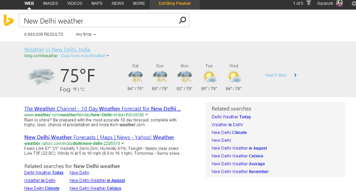Click the 75°F current temperature
Viewport: 356px width, 195px height.
77,76
